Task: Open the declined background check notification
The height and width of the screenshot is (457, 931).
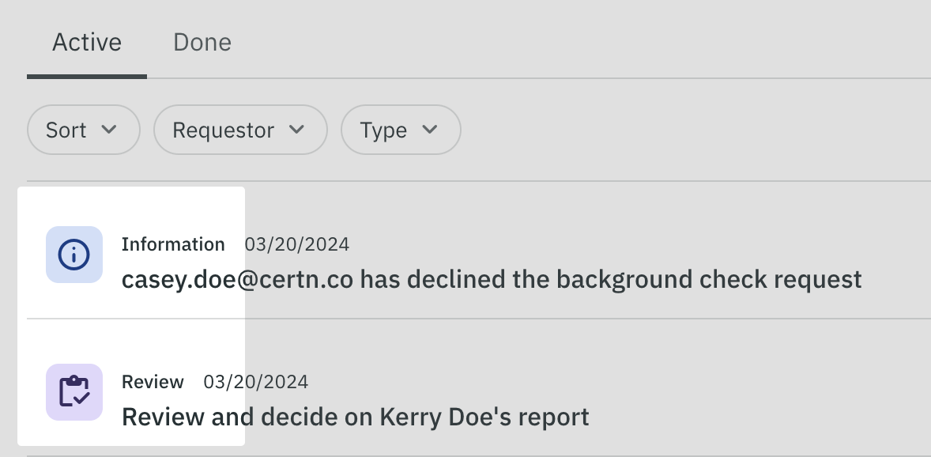Action: tap(491, 279)
